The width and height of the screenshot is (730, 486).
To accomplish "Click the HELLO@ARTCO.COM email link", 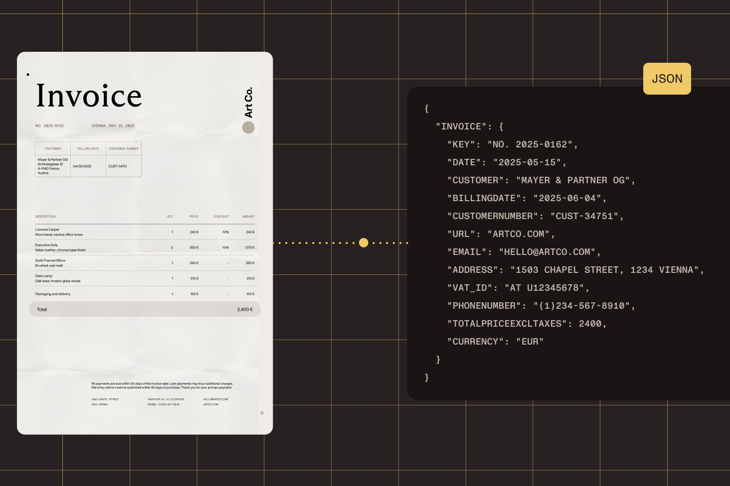I will [215, 399].
